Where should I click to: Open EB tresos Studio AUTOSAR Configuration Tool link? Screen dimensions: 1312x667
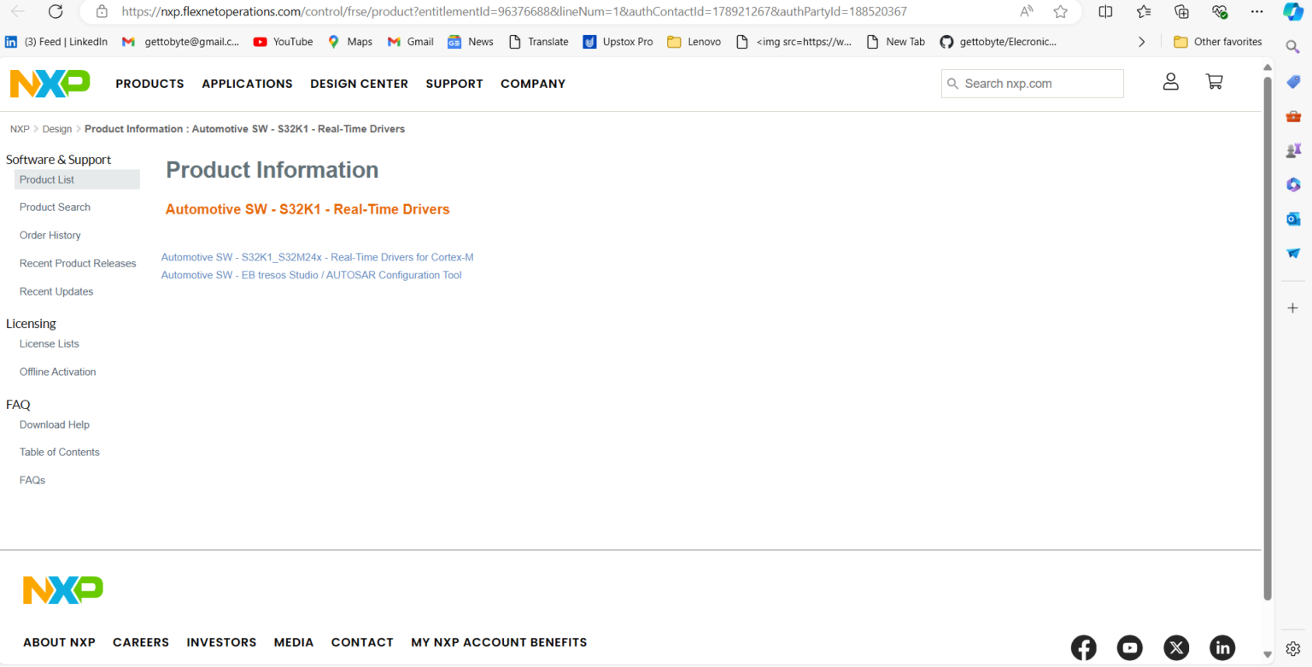pos(311,275)
